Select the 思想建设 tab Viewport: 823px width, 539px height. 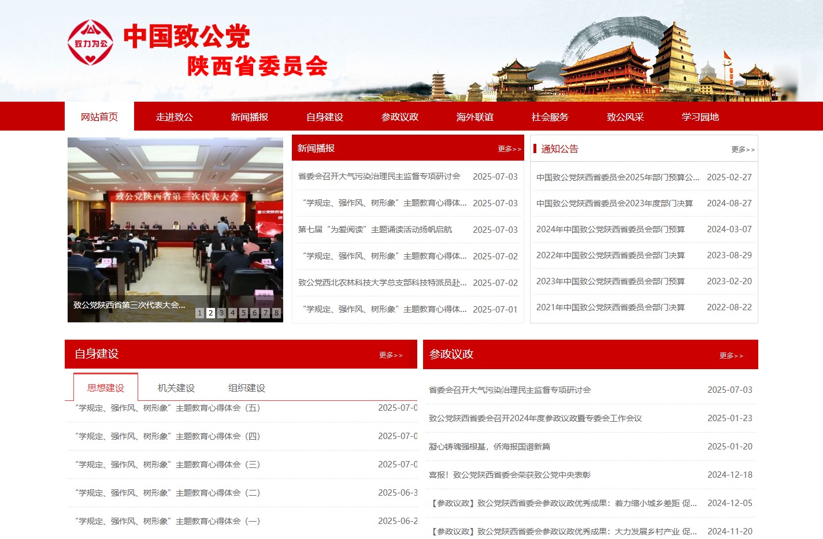[106, 388]
